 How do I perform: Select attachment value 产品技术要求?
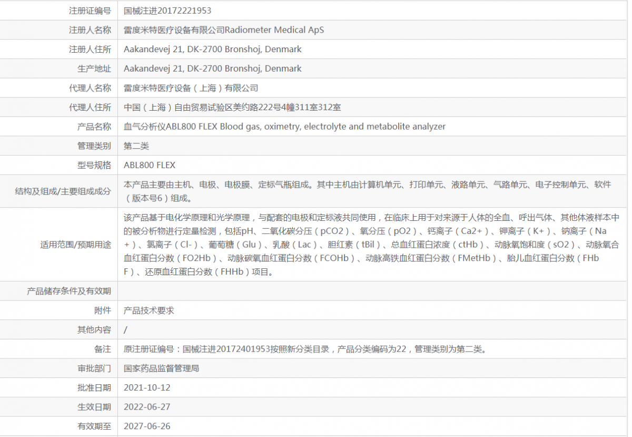[149, 310]
